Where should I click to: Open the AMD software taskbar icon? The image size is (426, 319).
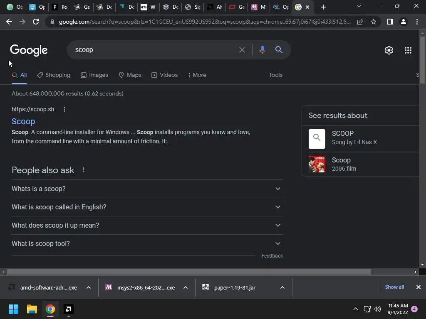coord(69,309)
